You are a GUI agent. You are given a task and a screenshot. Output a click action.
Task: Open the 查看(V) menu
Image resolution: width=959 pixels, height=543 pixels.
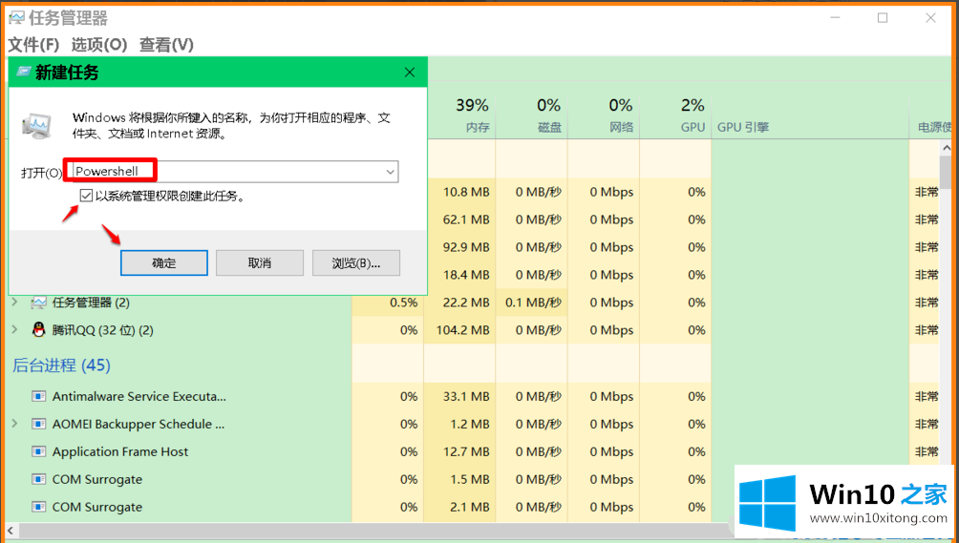(x=166, y=45)
